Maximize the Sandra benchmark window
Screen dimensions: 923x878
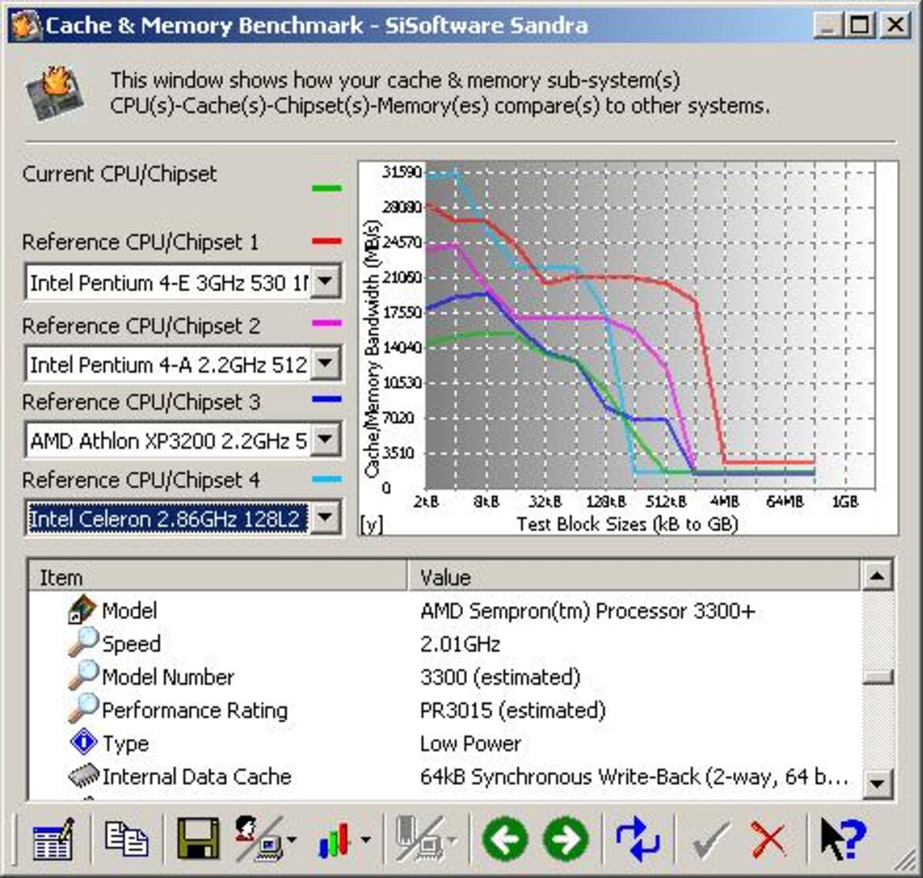859,25
